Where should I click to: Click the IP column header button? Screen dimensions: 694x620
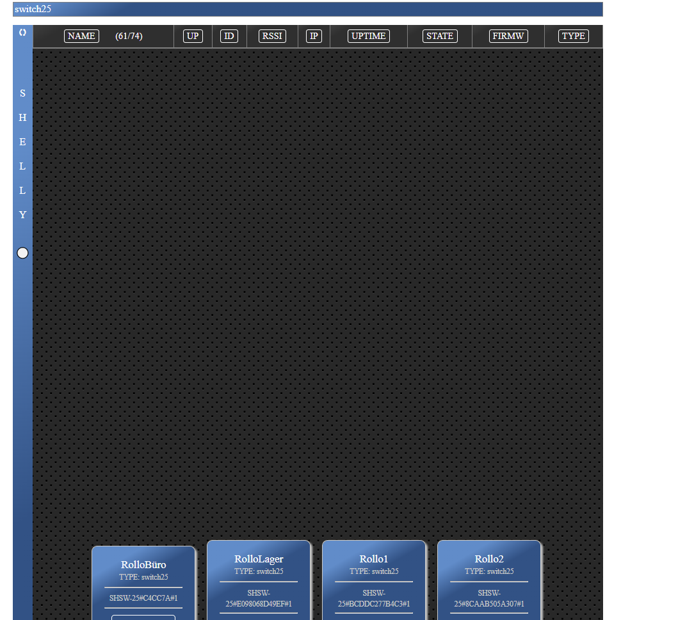pos(314,36)
